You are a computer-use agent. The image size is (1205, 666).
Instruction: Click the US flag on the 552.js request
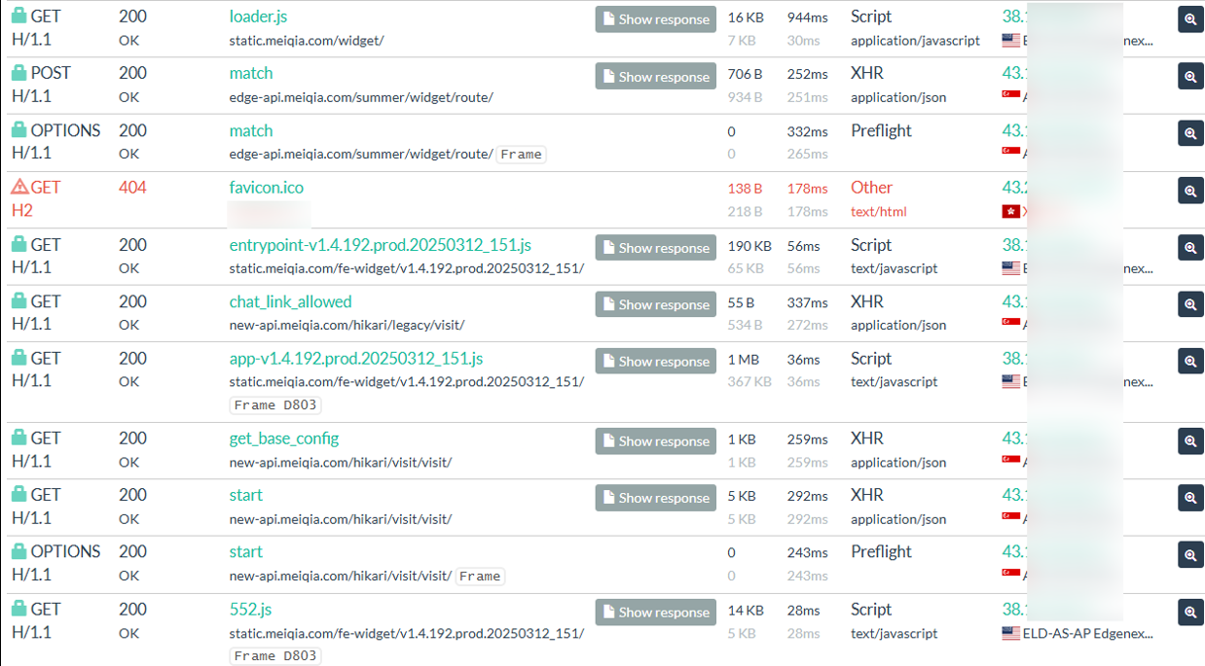(1010, 632)
